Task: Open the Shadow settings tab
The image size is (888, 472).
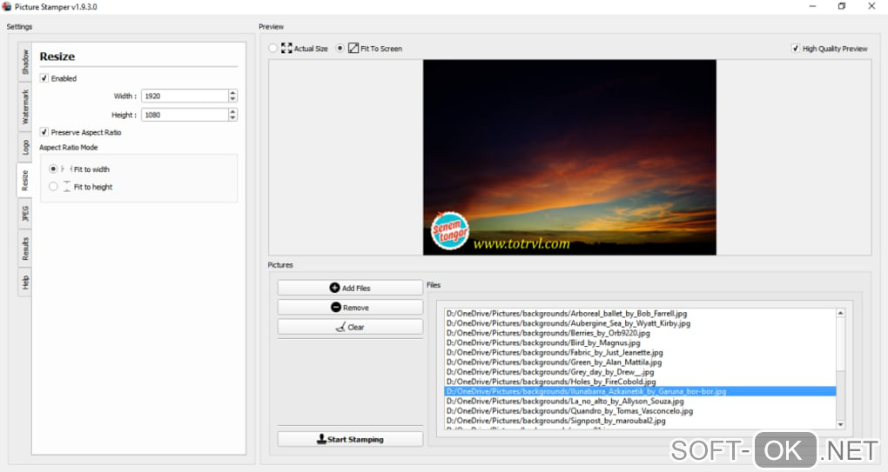Action: click(25, 63)
